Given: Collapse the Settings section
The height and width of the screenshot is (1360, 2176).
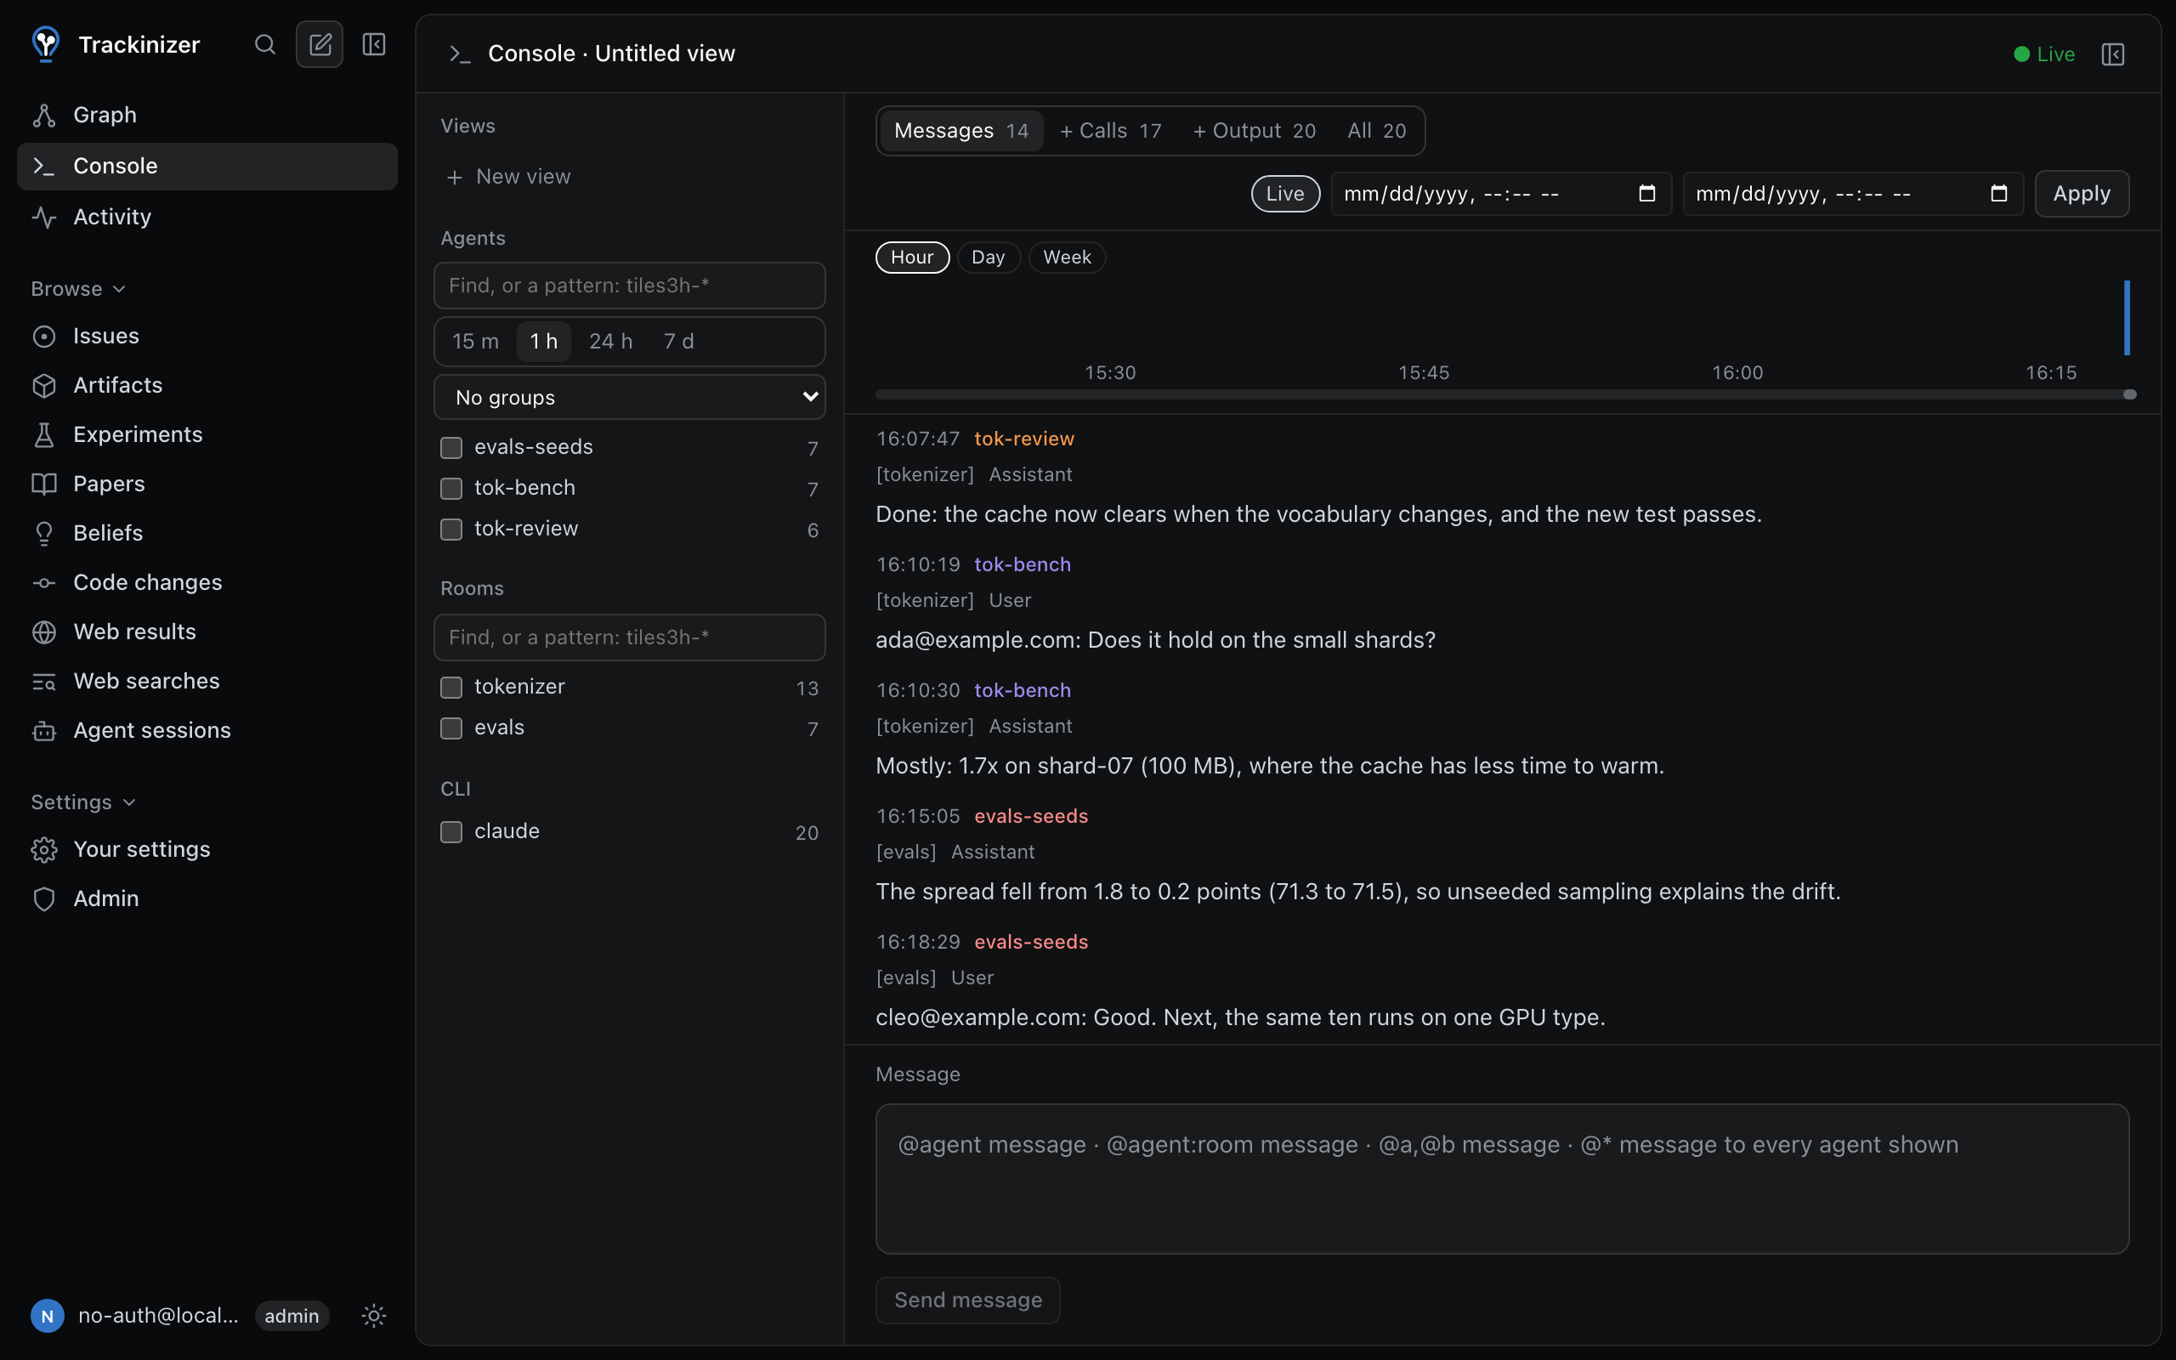Looking at the screenshot, I should [82, 802].
